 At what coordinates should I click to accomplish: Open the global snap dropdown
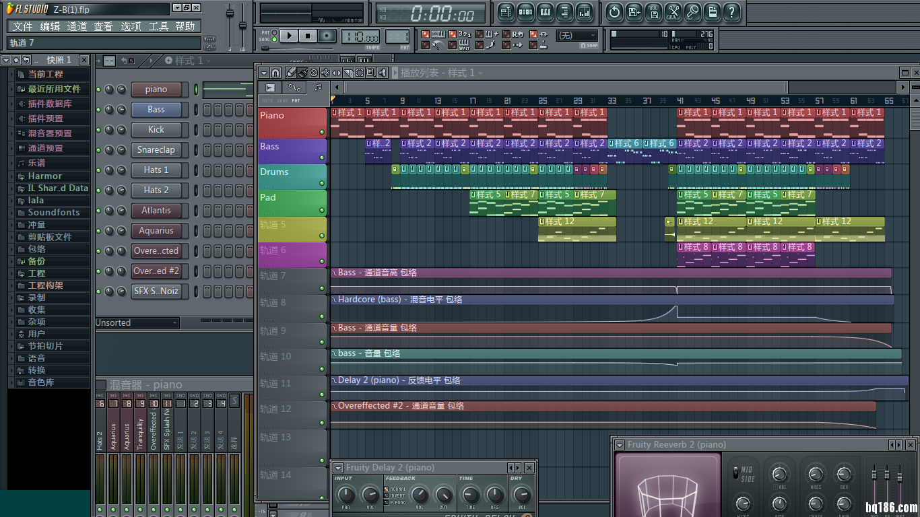click(x=578, y=36)
